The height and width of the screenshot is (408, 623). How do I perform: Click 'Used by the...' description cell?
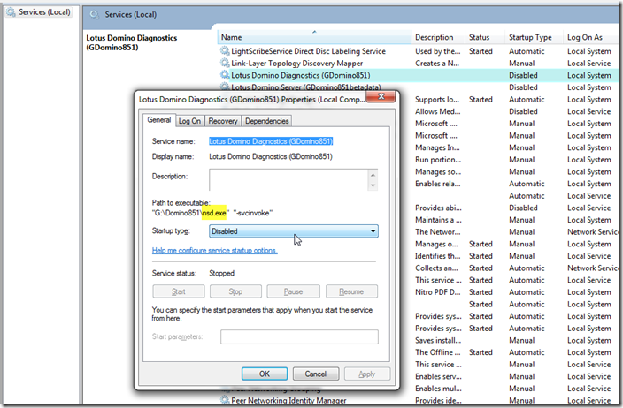click(438, 51)
